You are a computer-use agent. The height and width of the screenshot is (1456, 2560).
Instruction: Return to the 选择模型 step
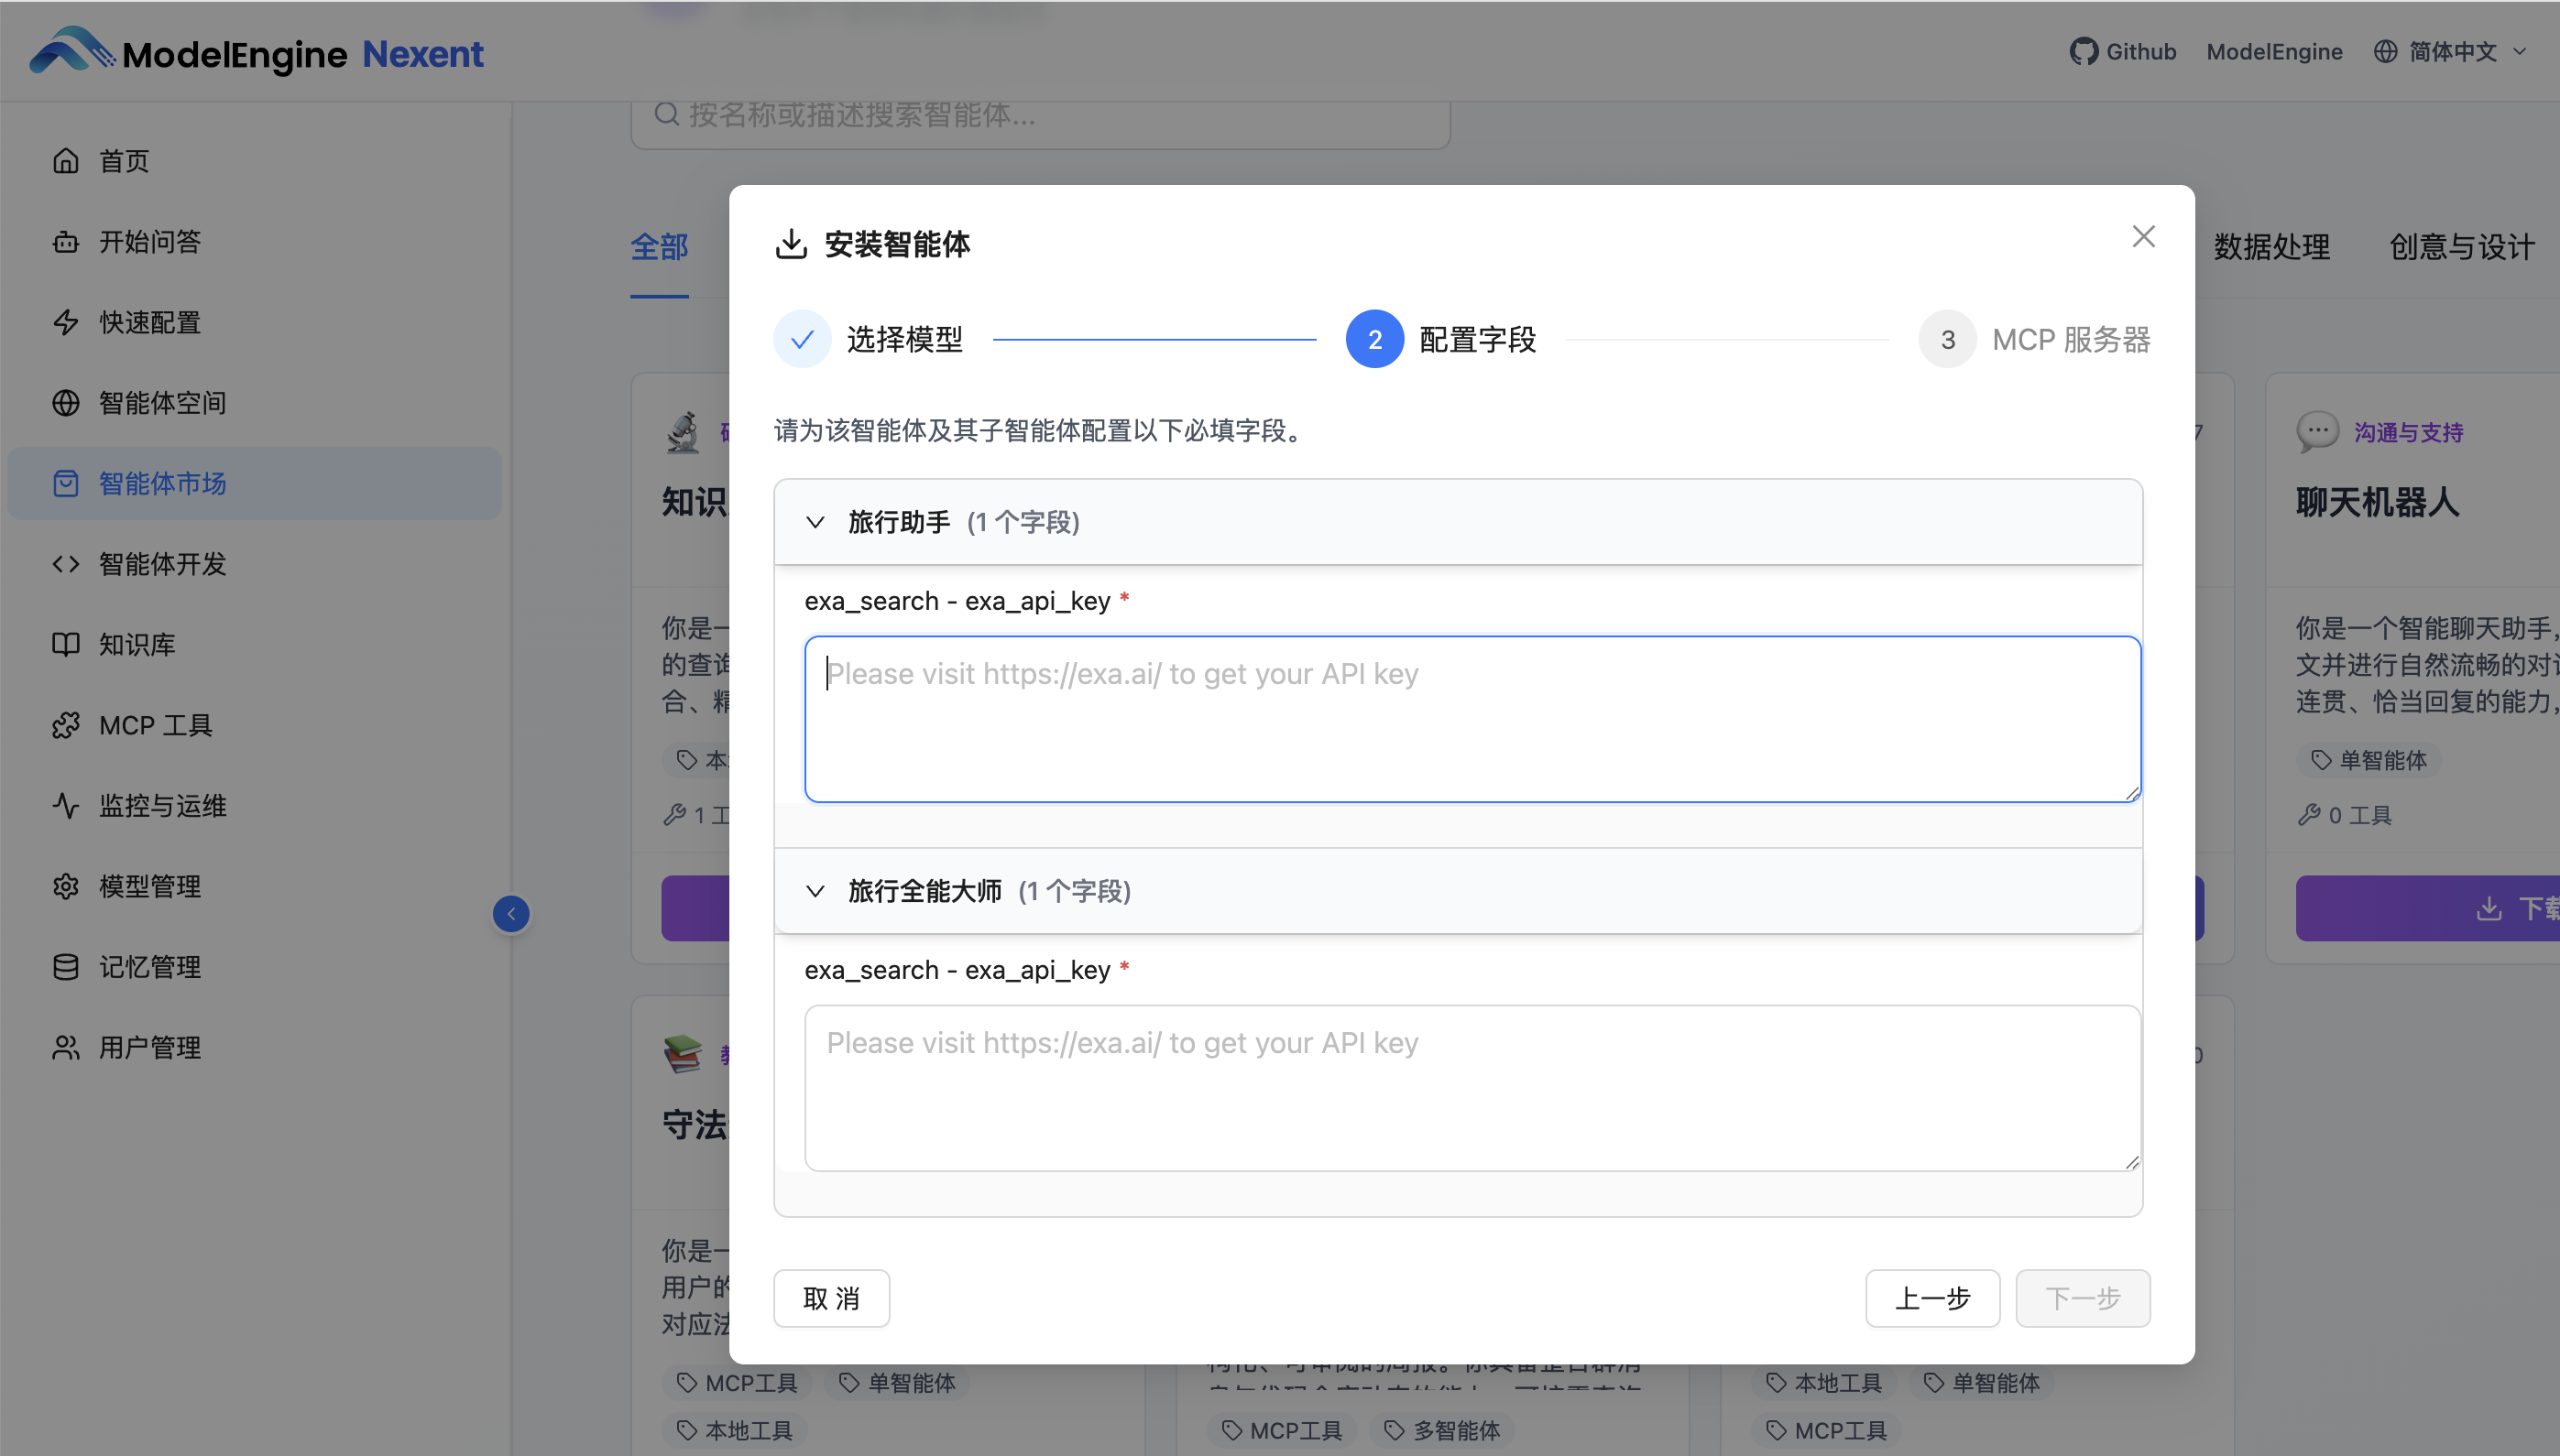tap(803, 340)
